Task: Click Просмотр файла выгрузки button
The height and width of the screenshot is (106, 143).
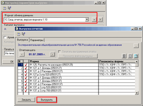Action: (78, 56)
